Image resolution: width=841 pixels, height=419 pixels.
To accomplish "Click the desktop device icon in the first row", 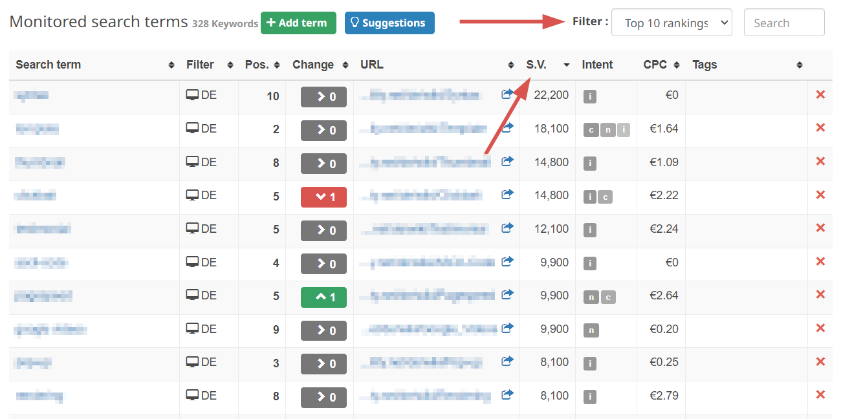I will click(193, 94).
